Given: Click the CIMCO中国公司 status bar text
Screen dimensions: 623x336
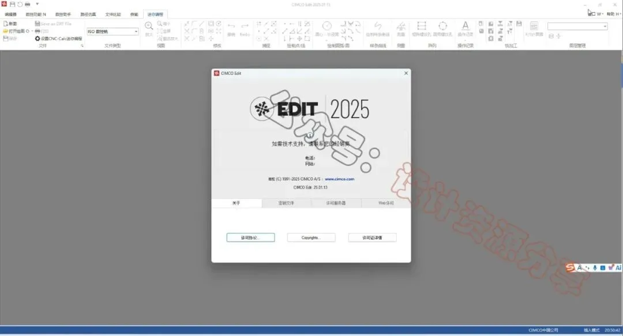Looking at the screenshot, I should click(x=543, y=330).
